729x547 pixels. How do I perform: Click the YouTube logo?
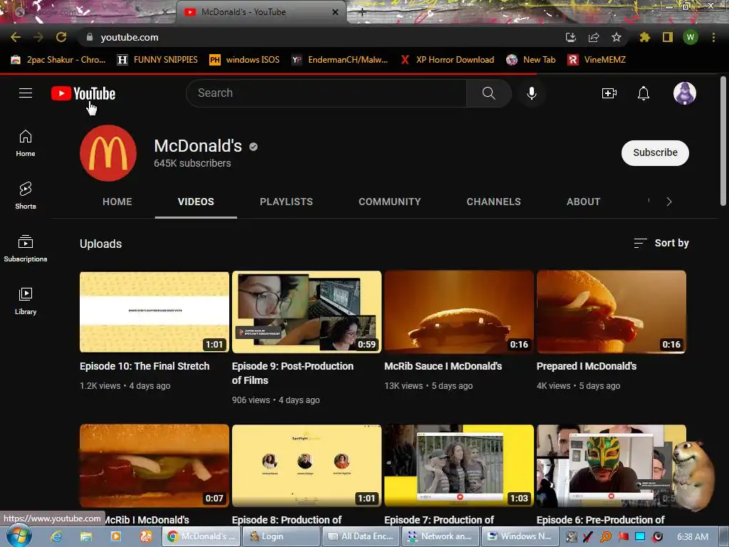click(x=83, y=93)
